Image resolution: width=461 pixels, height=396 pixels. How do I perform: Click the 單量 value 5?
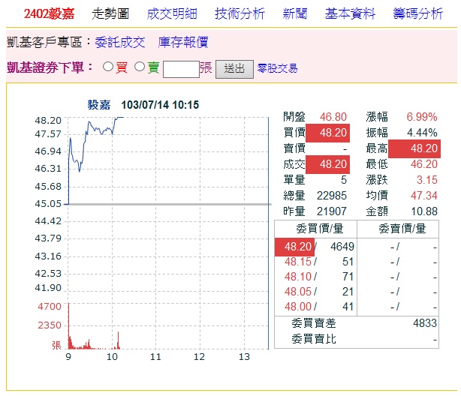[344, 180]
